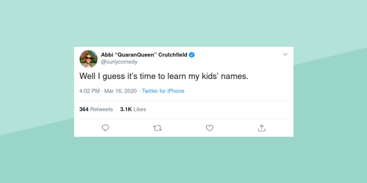Viewport: 367px width, 183px height.
Task: View the 364 Retweets list
Action: tap(96, 109)
